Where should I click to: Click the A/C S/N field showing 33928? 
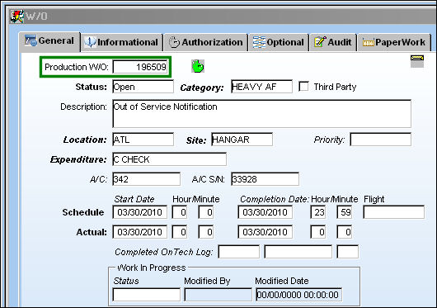click(265, 179)
